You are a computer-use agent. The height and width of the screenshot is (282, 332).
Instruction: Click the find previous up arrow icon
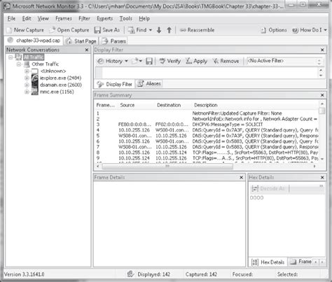(170, 30)
